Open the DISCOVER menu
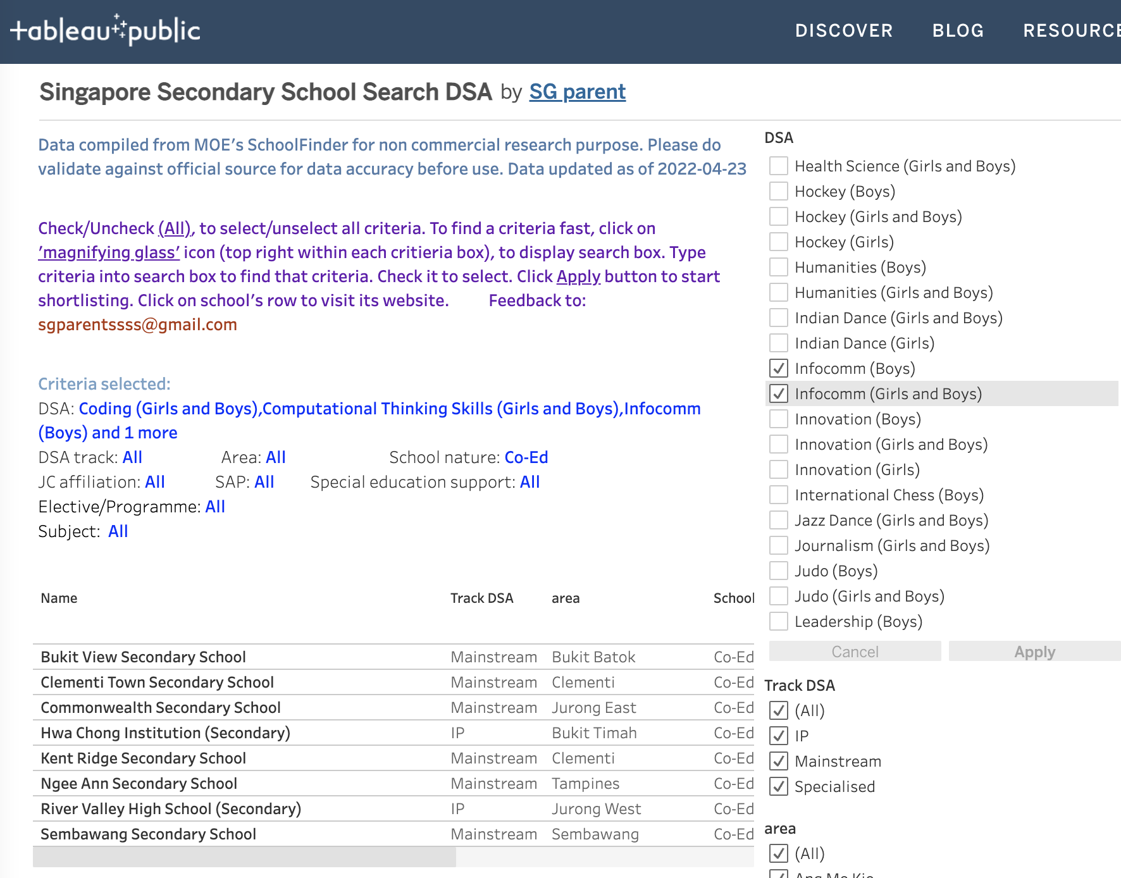The image size is (1121, 878). (x=844, y=30)
